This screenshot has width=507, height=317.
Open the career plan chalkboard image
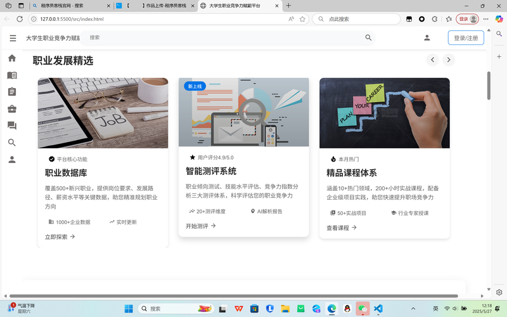point(385,113)
